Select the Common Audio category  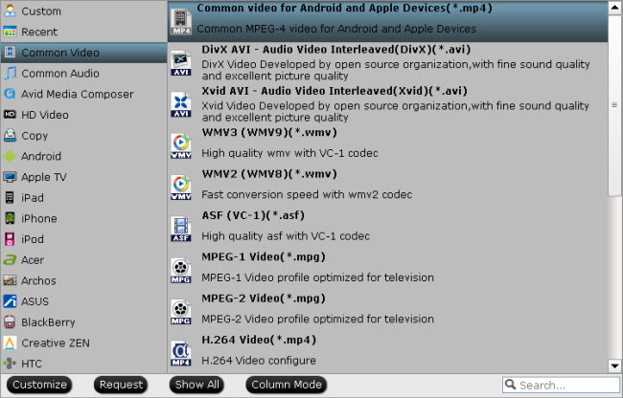click(83, 73)
